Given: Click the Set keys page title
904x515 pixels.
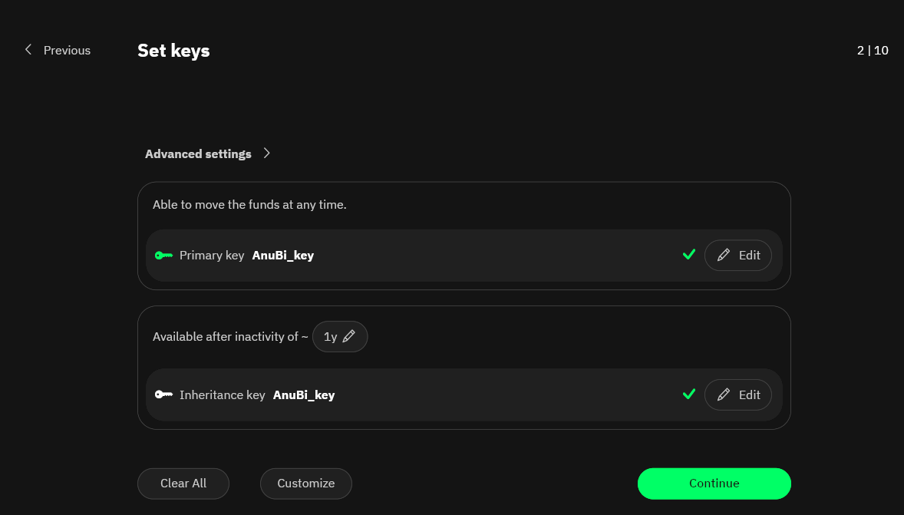Looking at the screenshot, I should (x=173, y=51).
